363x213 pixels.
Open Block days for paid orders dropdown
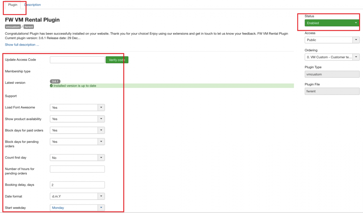point(77,130)
